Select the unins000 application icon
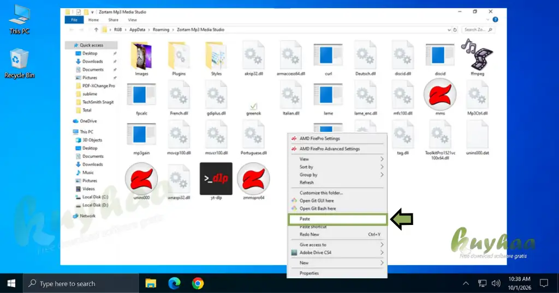 click(x=141, y=179)
